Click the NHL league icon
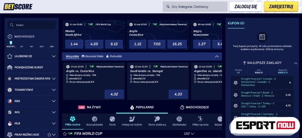The width and height of the screenshot is (302, 138). tap(10, 112)
